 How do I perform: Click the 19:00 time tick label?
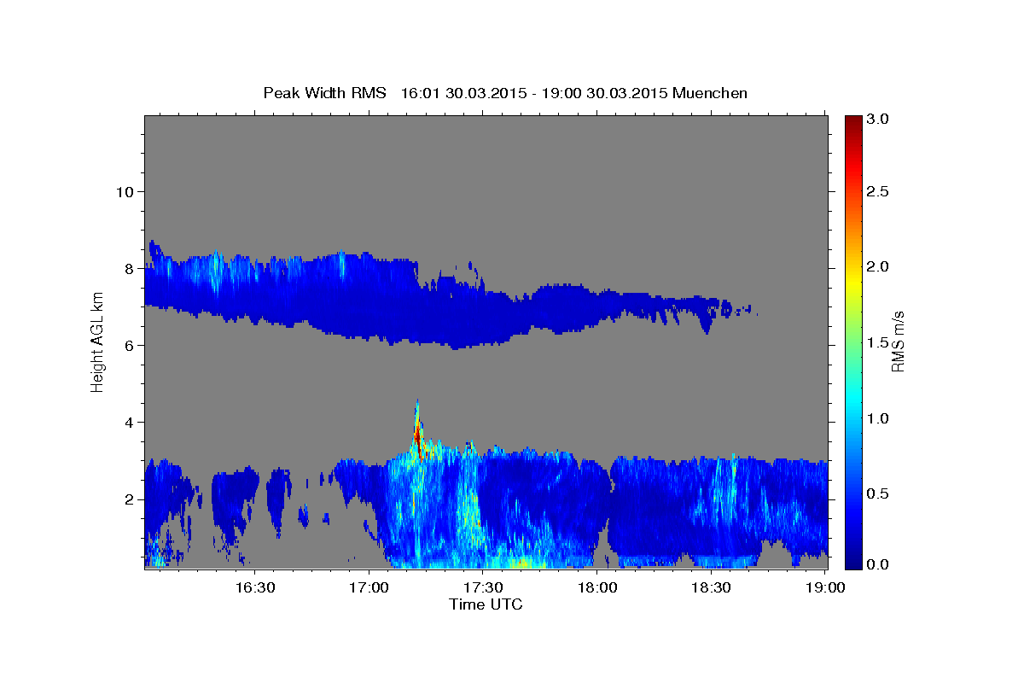[824, 587]
